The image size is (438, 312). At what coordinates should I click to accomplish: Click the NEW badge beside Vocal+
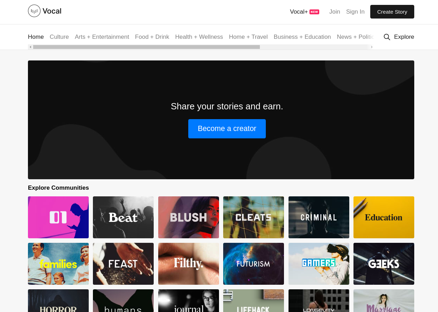coord(314,12)
